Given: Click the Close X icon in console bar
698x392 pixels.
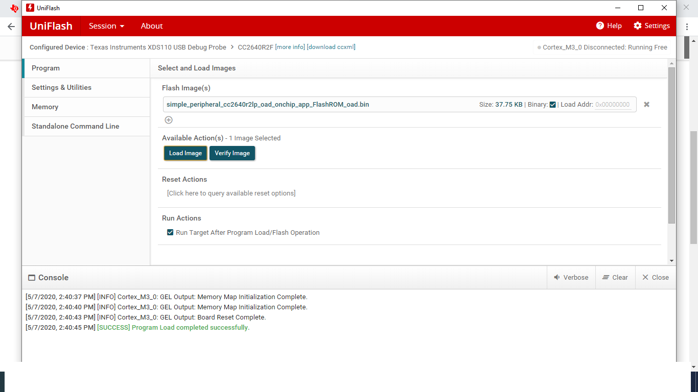Looking at the screenshot, I should pyautogui.click(x=645, y=278).
